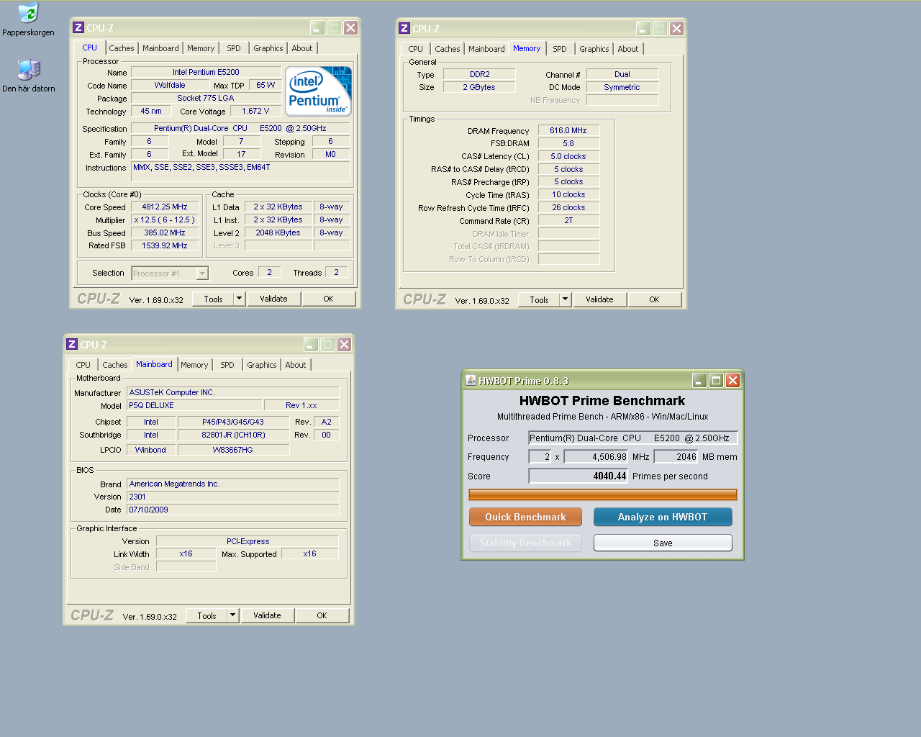Click the Command Rate value 2T
The image size is (921, 737).
point(568,220)
